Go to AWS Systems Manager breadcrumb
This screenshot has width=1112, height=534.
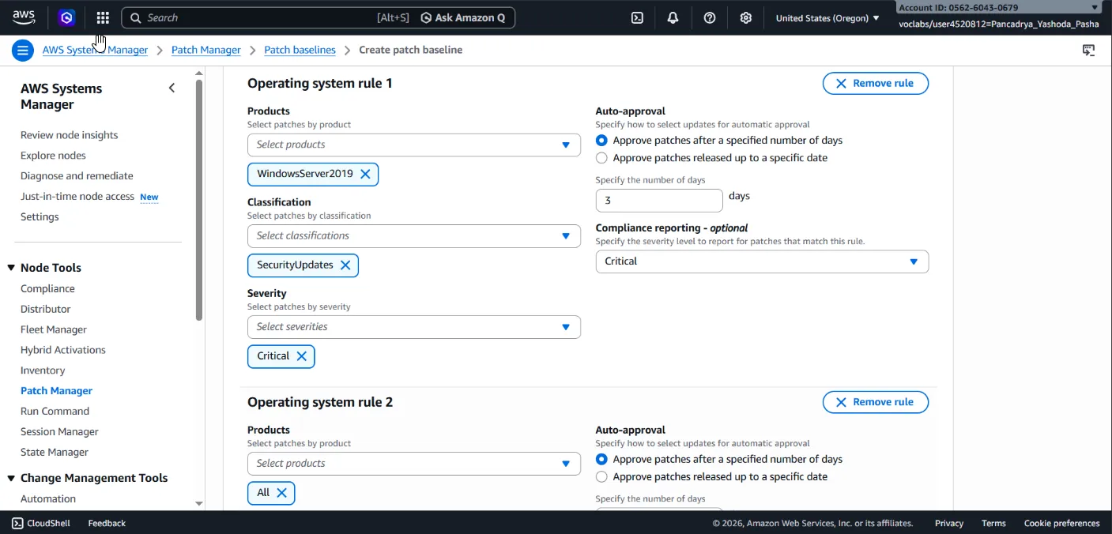click(x=95, y=51)
